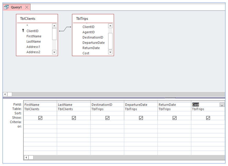Click design grid horizontal scrollbar thumb
228x166 pixels.
[x=31, y=157]
